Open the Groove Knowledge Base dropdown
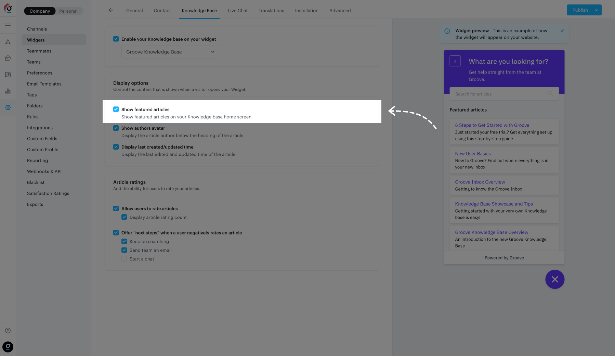The width and height of the screenshot is (615, 356). [x=170, y=52]
